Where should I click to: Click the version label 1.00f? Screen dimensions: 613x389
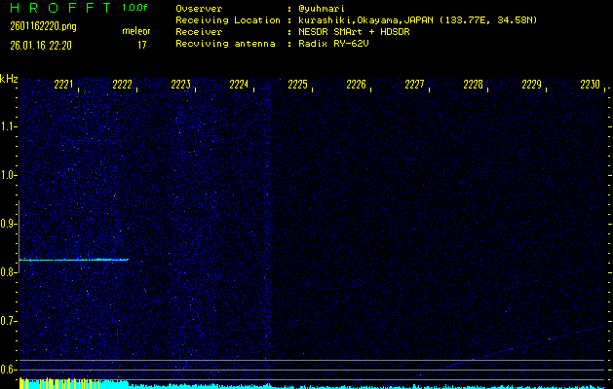click(134, 8)
